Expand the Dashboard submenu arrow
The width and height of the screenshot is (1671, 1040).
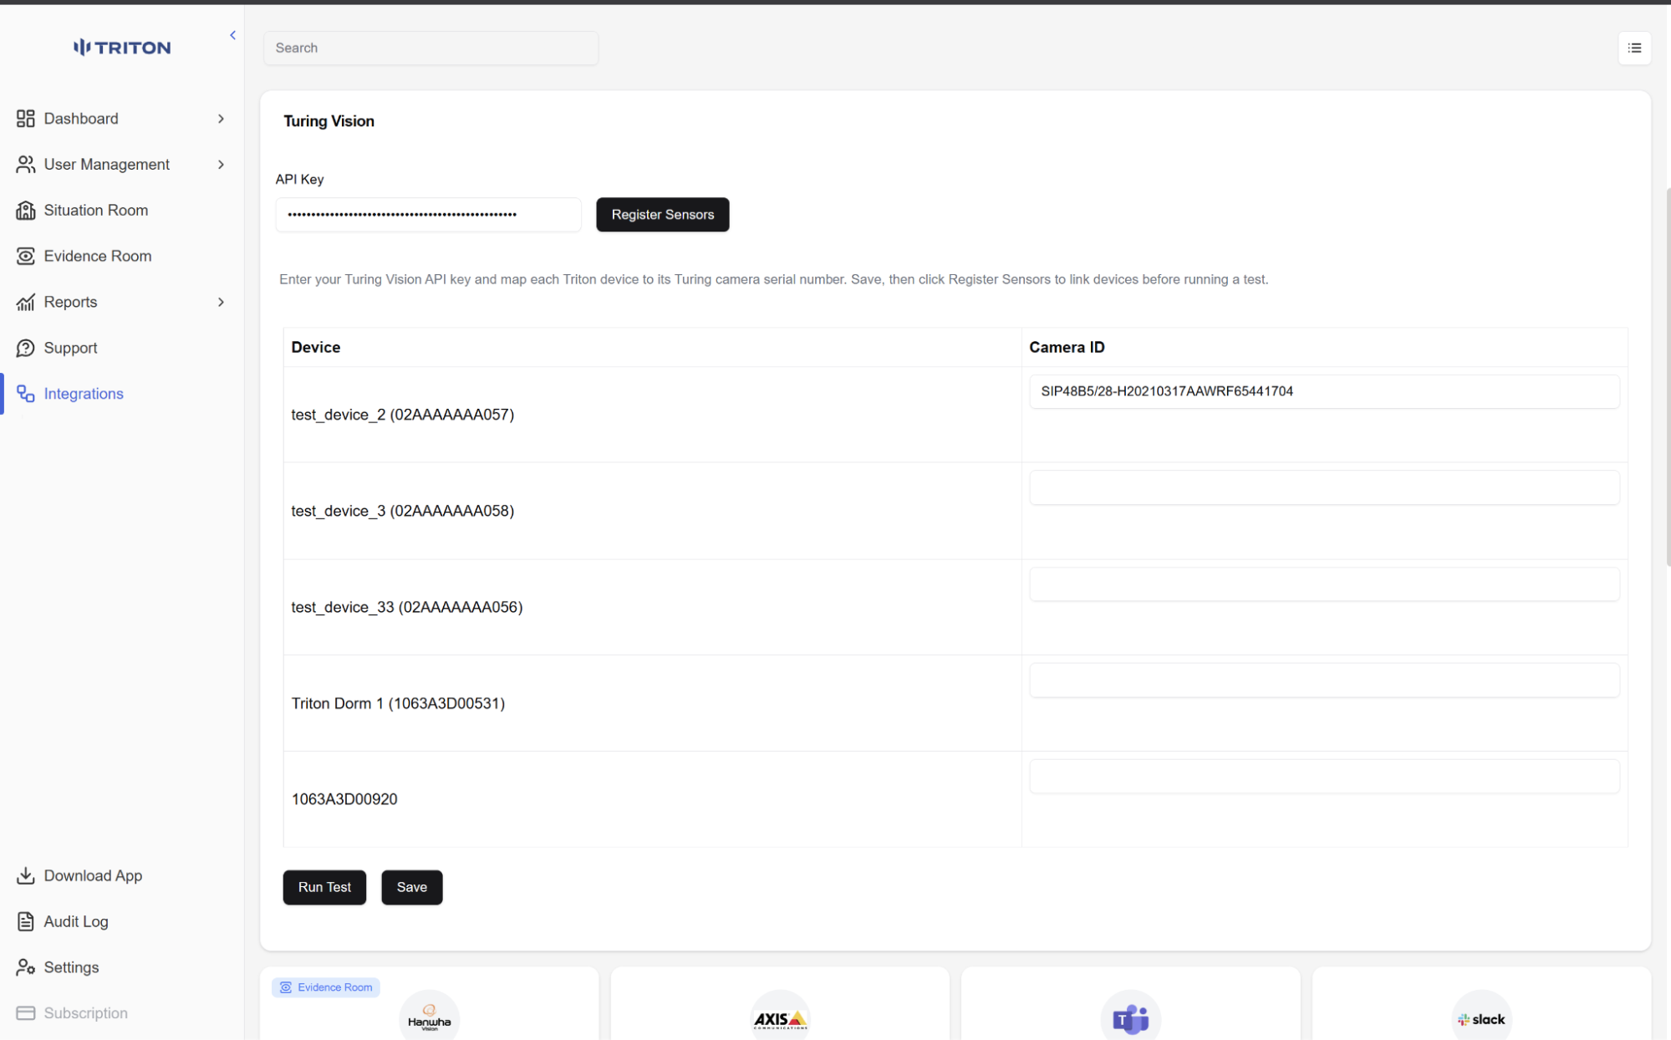click(x=221, y=119)
